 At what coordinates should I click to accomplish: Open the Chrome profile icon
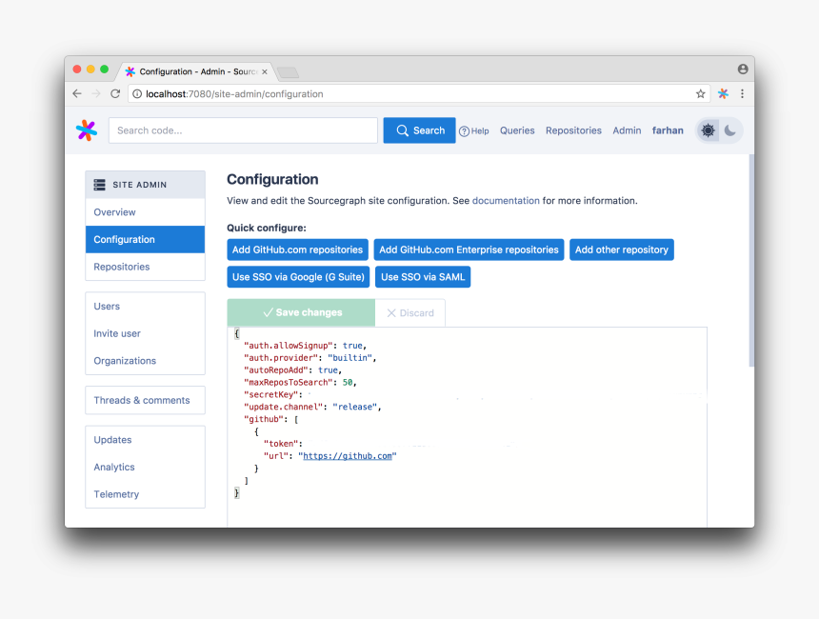743,70
